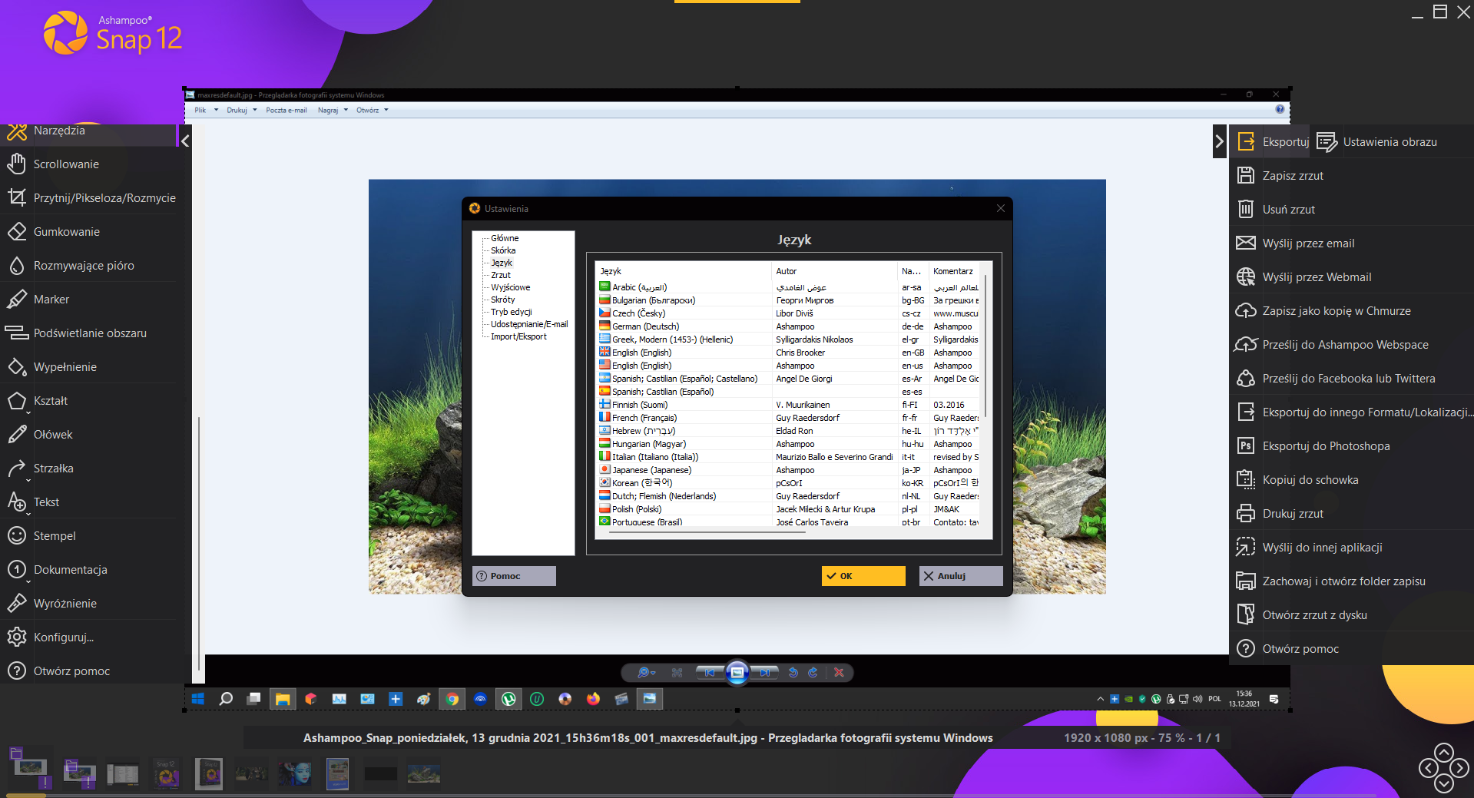Choose Wyślij przez email
The width and height of the screenshot is (1474, 798).
point(1352,243)
